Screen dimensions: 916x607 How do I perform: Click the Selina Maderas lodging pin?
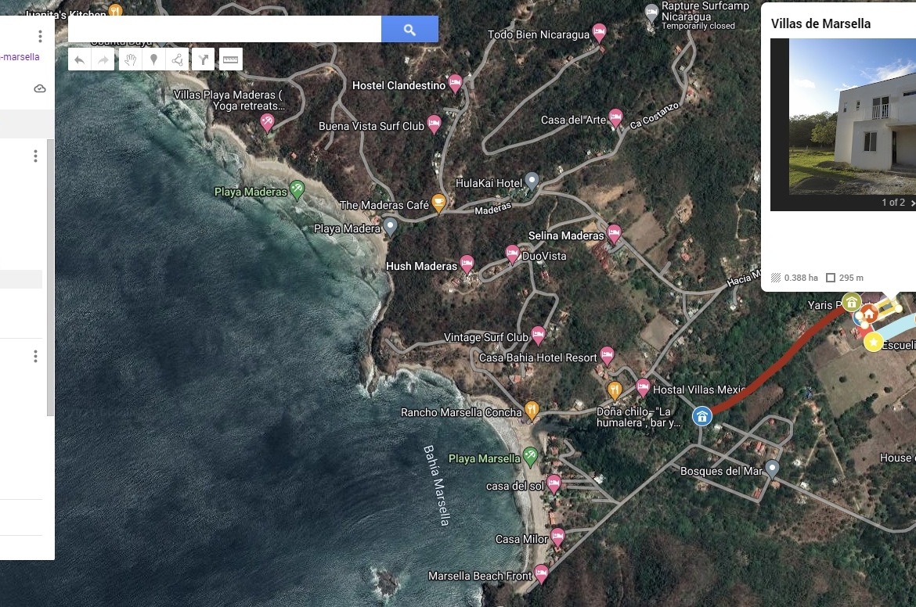[614, 233]
